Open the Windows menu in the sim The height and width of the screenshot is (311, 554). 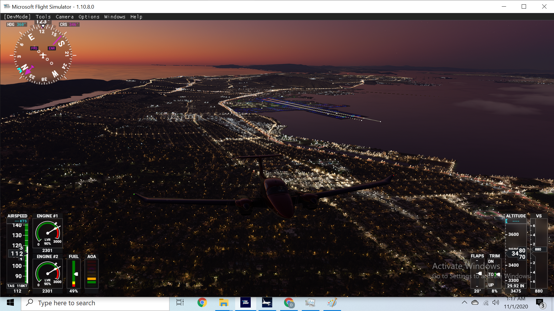115,17
